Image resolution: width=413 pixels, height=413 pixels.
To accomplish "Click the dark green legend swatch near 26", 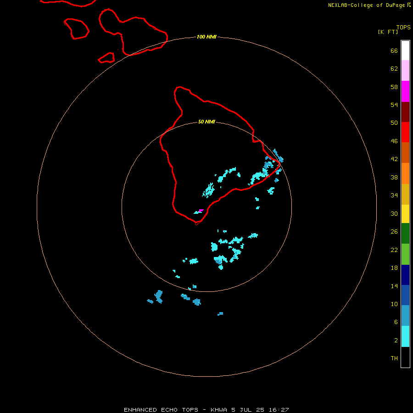I will (405, 234).
